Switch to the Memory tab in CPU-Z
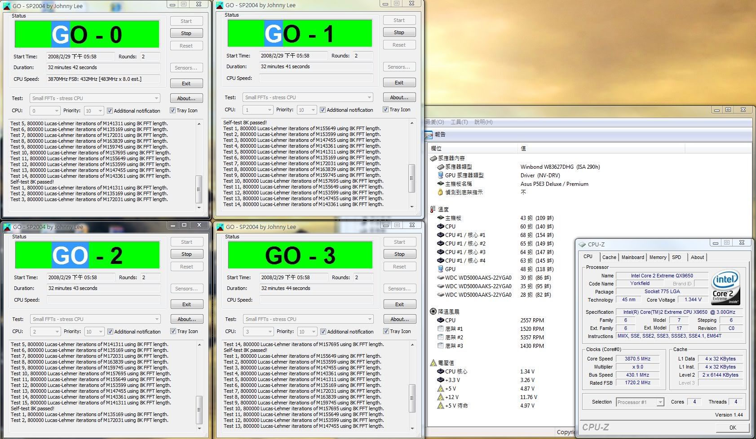 [658, 257]
